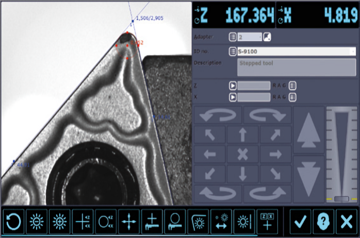Click the R A G text in the X row
Image resolution: width=360 pixels, height=238 pixels.
(x=279, y=97)
